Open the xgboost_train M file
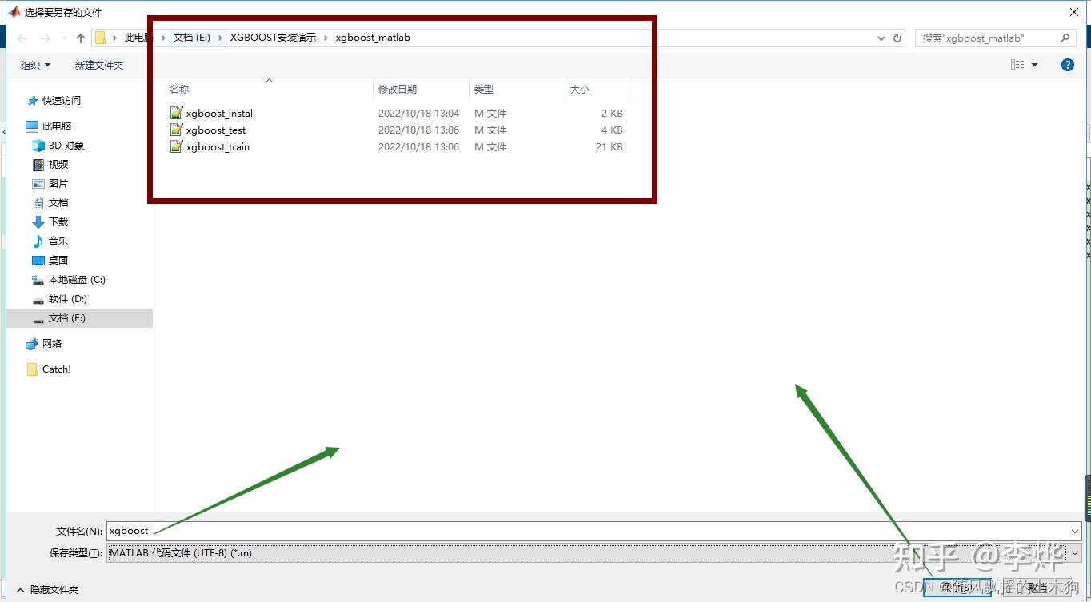 pyautogui.click(x=216, y=146)
